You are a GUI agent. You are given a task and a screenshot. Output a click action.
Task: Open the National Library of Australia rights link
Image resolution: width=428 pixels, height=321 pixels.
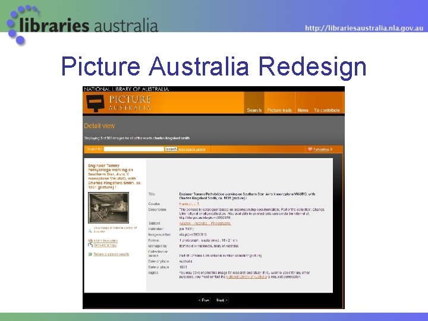pyautogui.click(x=247, y=277)
